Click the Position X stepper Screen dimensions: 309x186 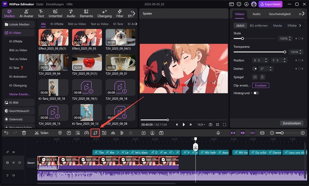click(266, 60)
